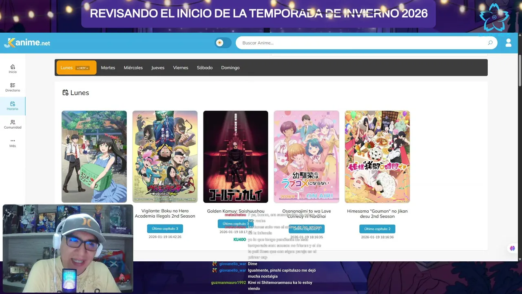This screenshot has width=522, height=294.
Task: Click the date 2026-01-19 18:16:36
Action: [377, 237]
